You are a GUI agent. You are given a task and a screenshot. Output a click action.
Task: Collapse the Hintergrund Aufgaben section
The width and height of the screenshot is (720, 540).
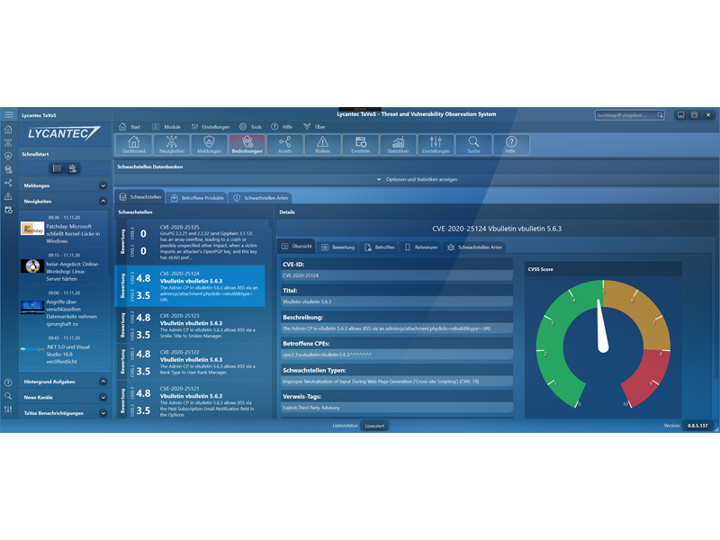tap(103, 382)
